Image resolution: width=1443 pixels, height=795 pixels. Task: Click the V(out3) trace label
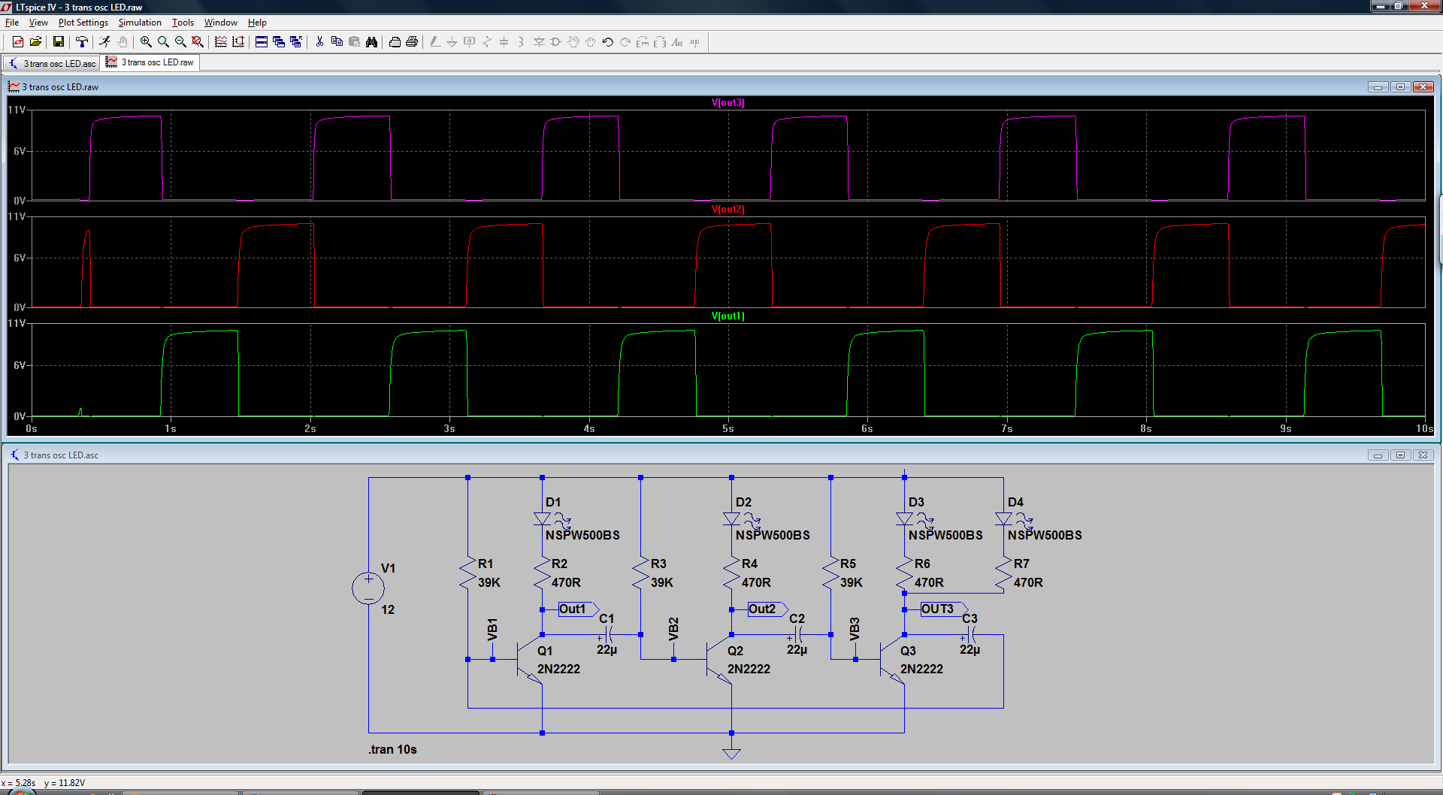pos(728,103)
